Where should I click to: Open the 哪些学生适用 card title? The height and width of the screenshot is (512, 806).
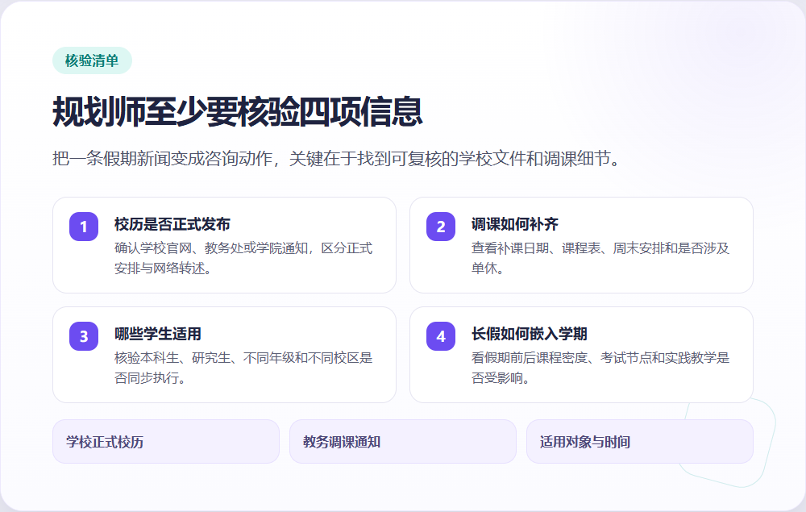(x=158, y=334)
